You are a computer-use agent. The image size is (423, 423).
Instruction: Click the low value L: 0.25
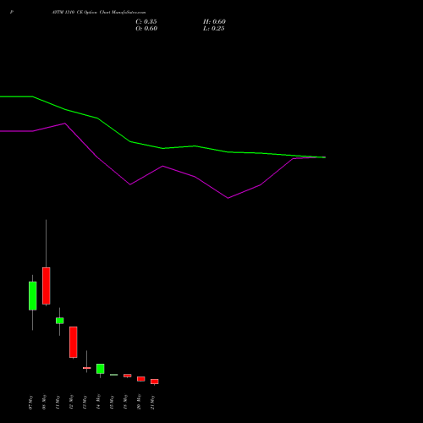214,29
